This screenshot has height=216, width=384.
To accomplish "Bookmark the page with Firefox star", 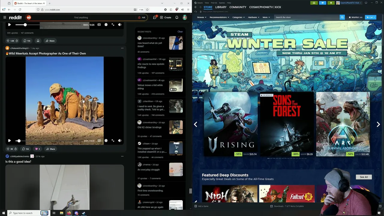I will (x=147, y=10).
